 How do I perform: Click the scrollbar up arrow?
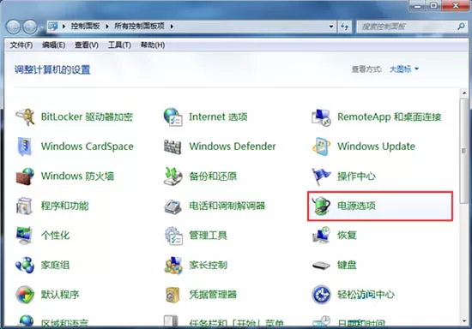pyautogui.click(x=464, y=93)
